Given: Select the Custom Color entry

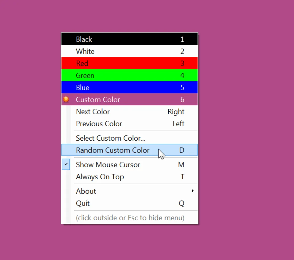Looking at the screenshot, I should pyautogui.click(x=129, y=99).
